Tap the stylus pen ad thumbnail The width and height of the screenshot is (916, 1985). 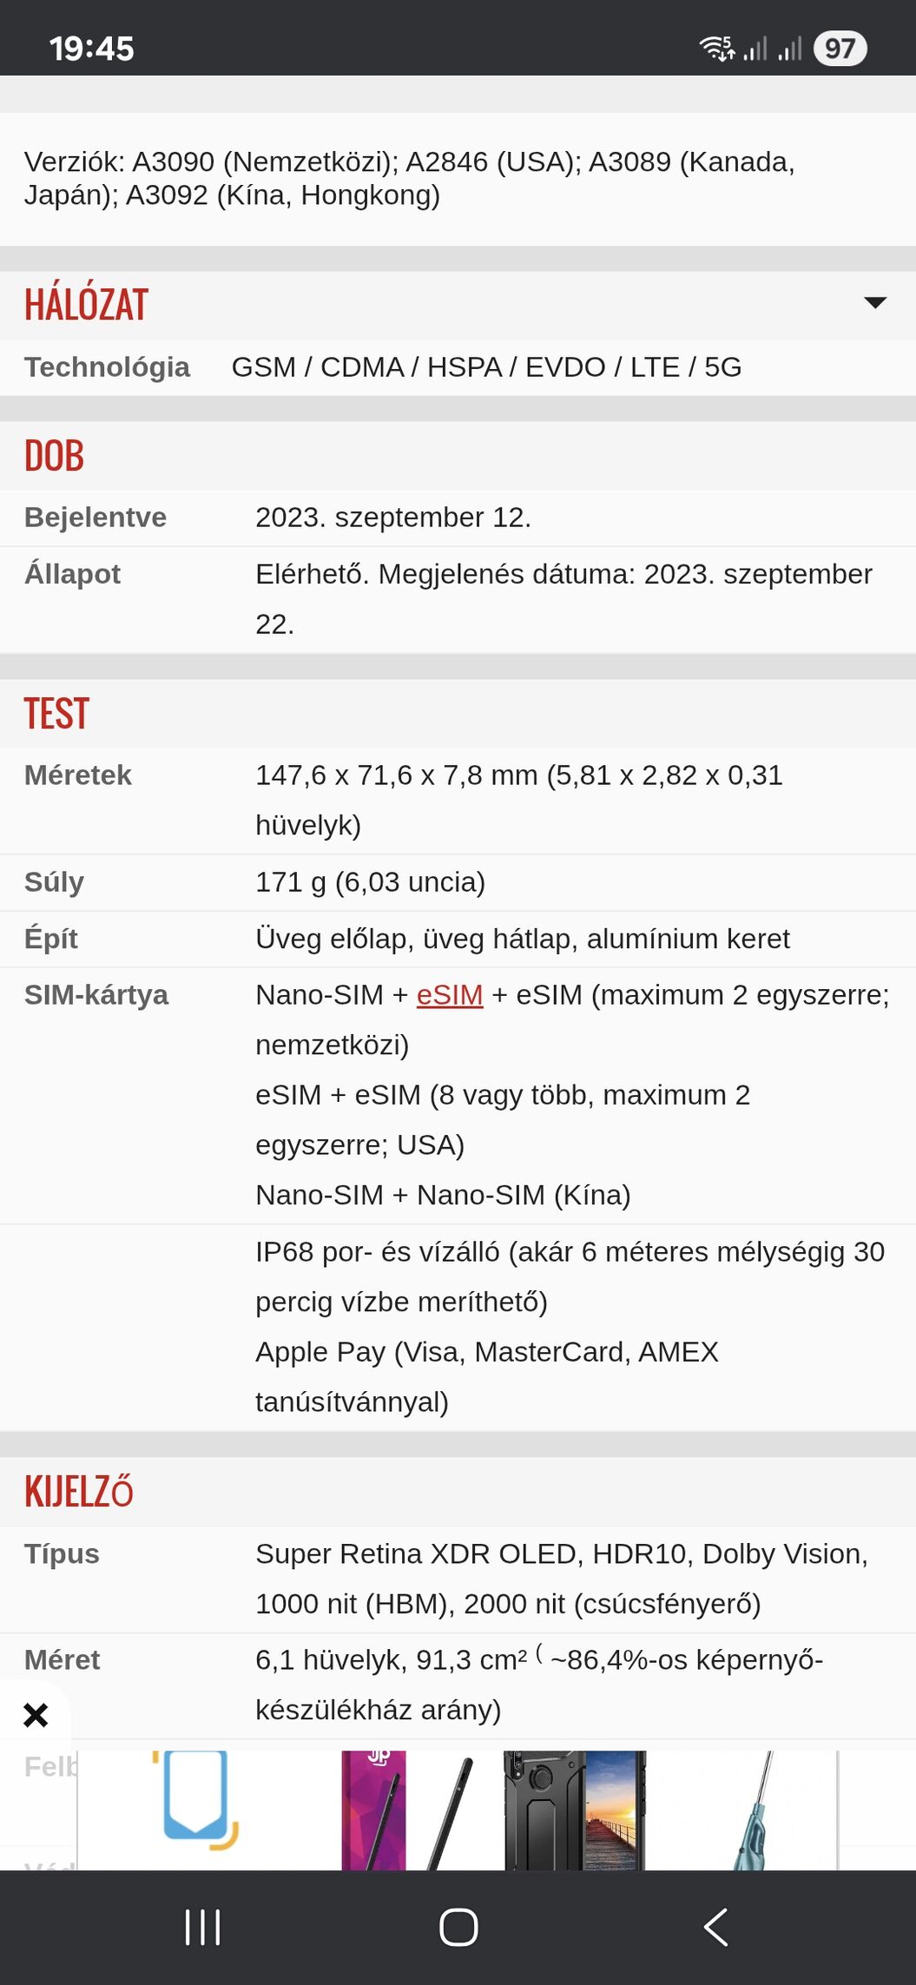tap(408, 1810)
